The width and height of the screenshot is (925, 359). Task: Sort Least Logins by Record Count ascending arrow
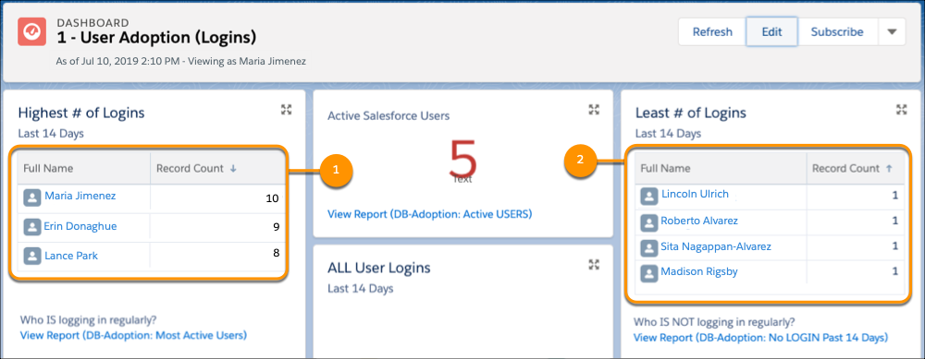click(x=889, y=169)
